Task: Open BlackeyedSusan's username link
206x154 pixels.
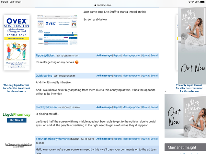Action: click(46, 107)
